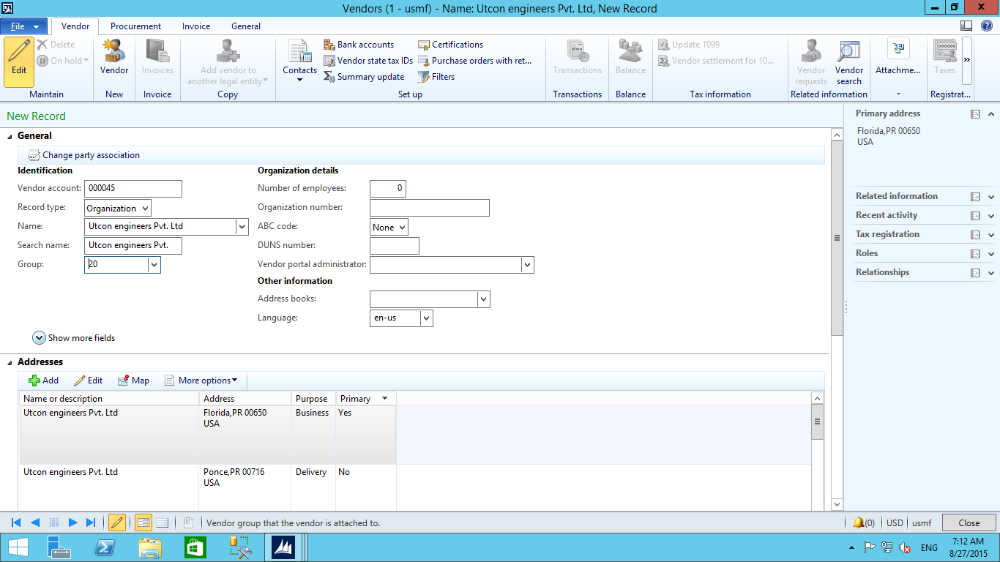
Task: Go to the first record in status bar
Action: click(x=16, y=522)
